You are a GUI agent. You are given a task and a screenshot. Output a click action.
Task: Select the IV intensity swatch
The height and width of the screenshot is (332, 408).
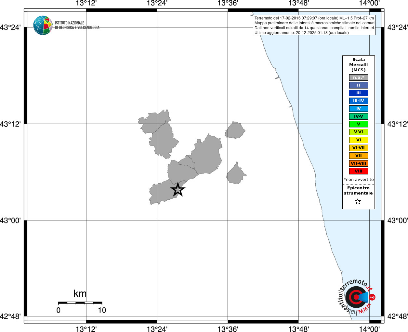point(359,109)
